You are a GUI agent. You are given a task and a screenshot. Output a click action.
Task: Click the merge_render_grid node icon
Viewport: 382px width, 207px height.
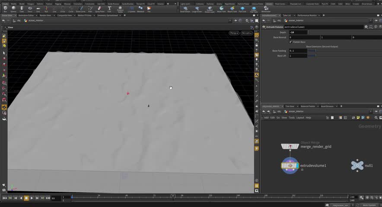pyautogui.click(x=290, y=147)
